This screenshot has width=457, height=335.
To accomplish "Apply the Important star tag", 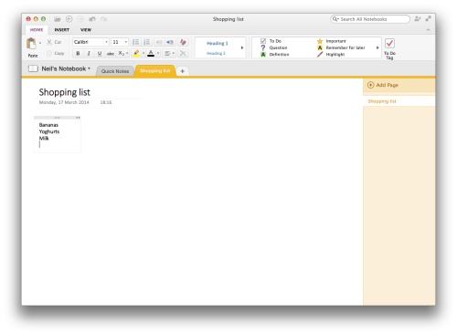I will click(x=332, y=41).
